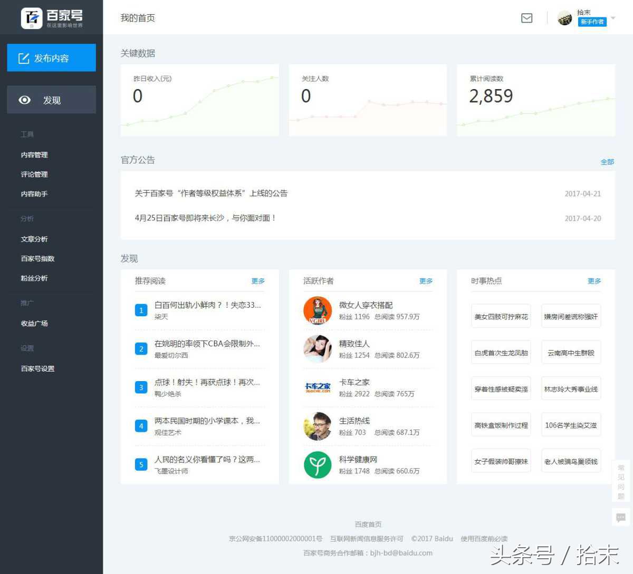Open the 作者等级权益体系 announcement

(211, 193)
